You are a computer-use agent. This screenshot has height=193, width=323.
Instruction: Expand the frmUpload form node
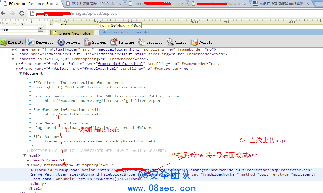32,170
